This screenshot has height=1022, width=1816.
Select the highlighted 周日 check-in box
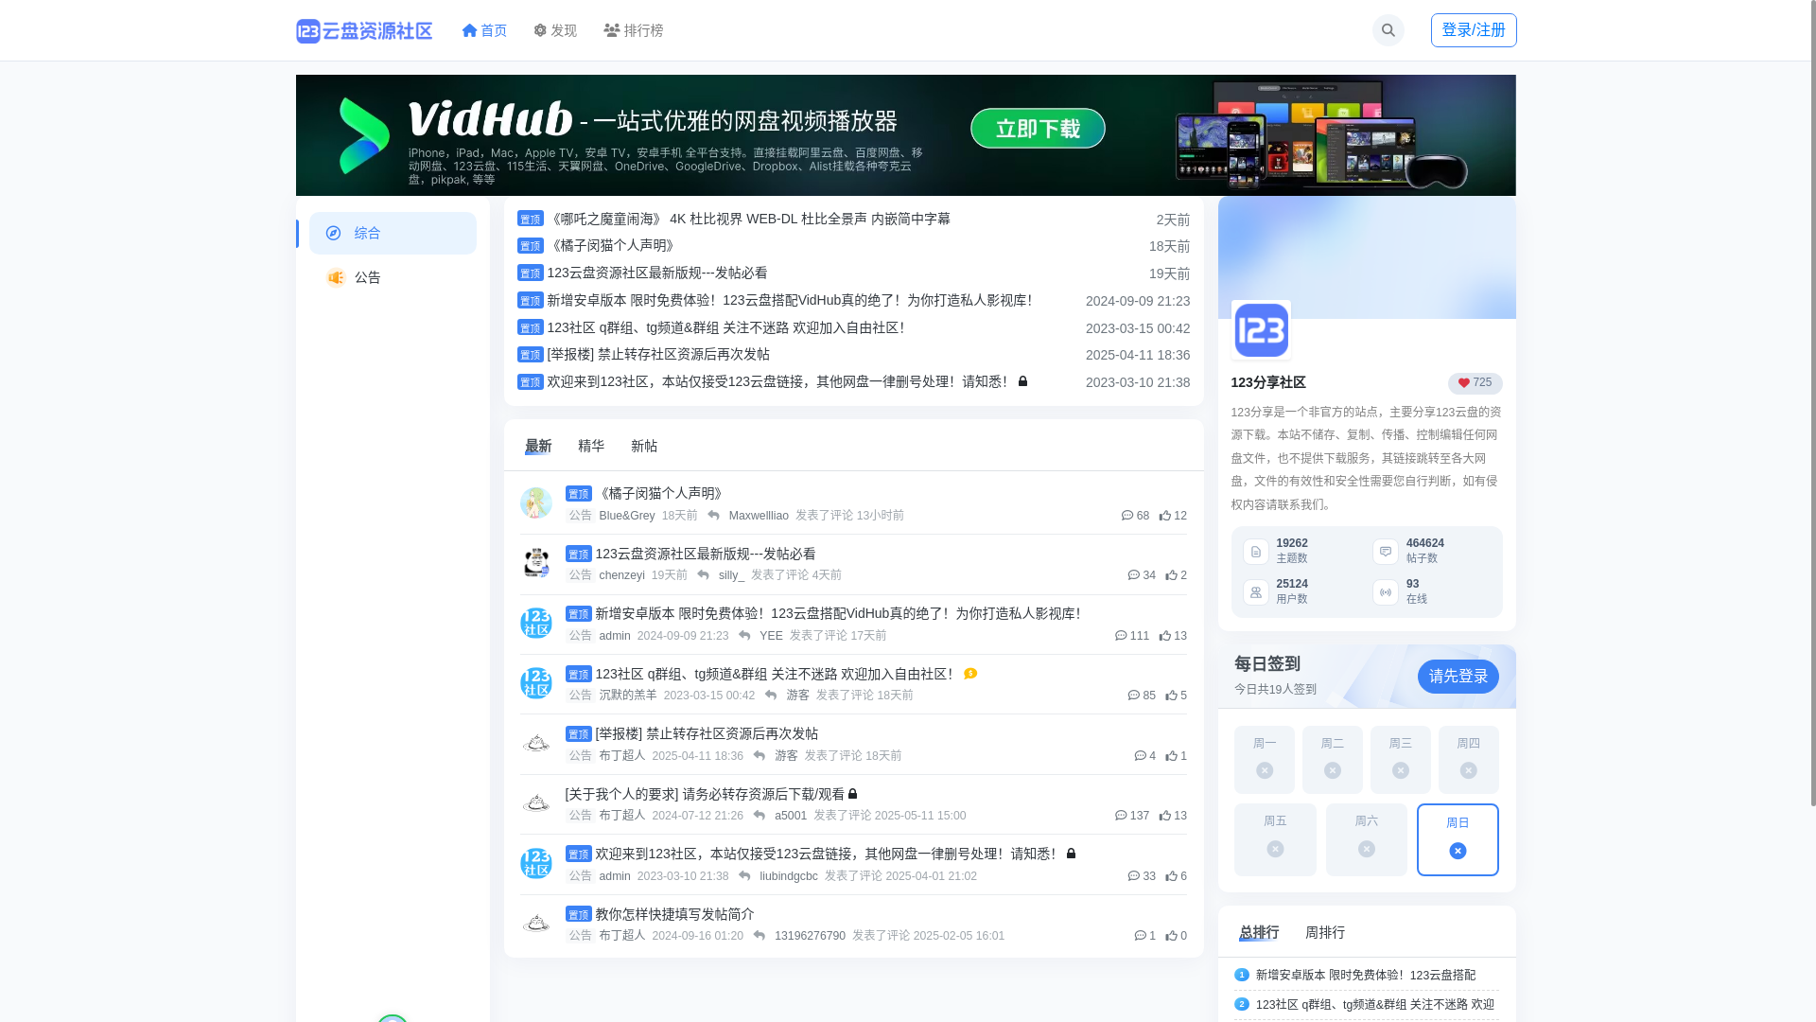1458,839
